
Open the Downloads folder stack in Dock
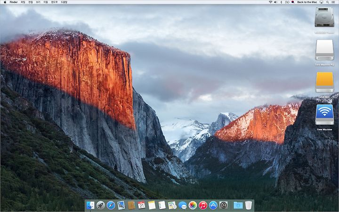238,205
